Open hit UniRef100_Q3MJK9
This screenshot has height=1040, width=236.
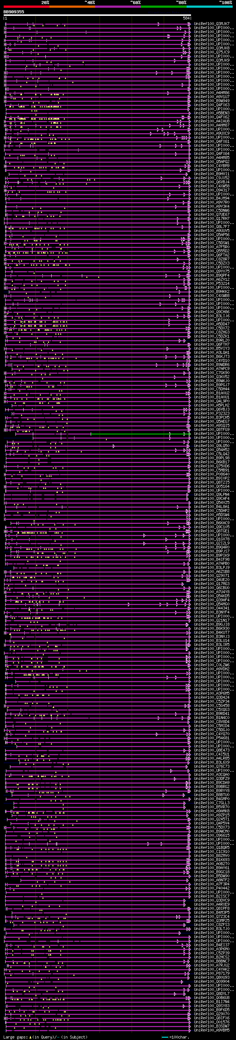212,60
